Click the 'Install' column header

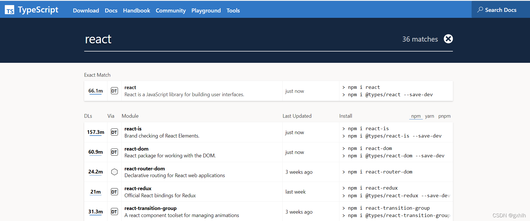346,116
